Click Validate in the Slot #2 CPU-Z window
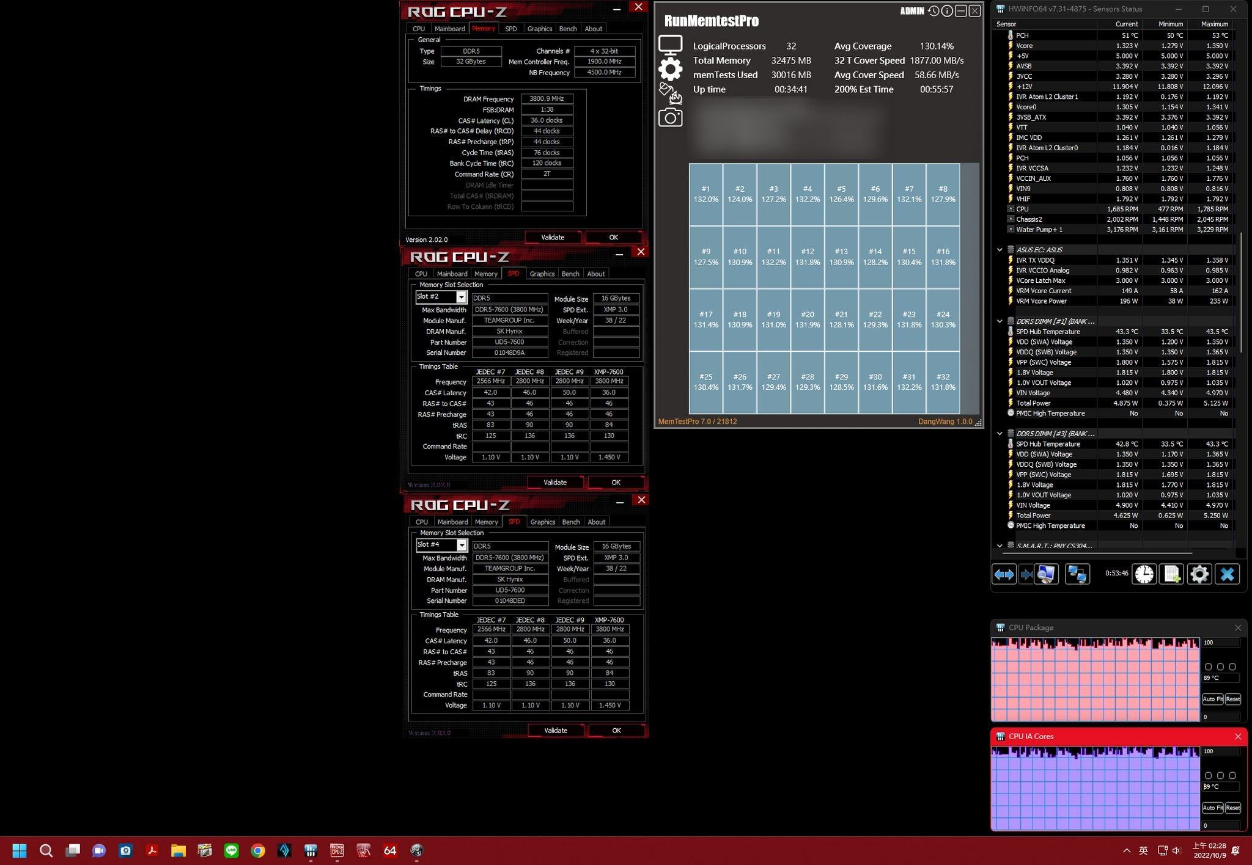The height and width of the screenshot is (865, 1252). tap(555, 482)
